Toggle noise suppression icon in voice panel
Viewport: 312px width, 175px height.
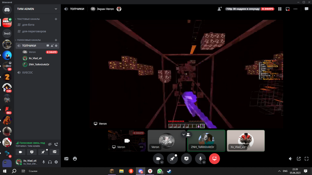tap(50, 144)
